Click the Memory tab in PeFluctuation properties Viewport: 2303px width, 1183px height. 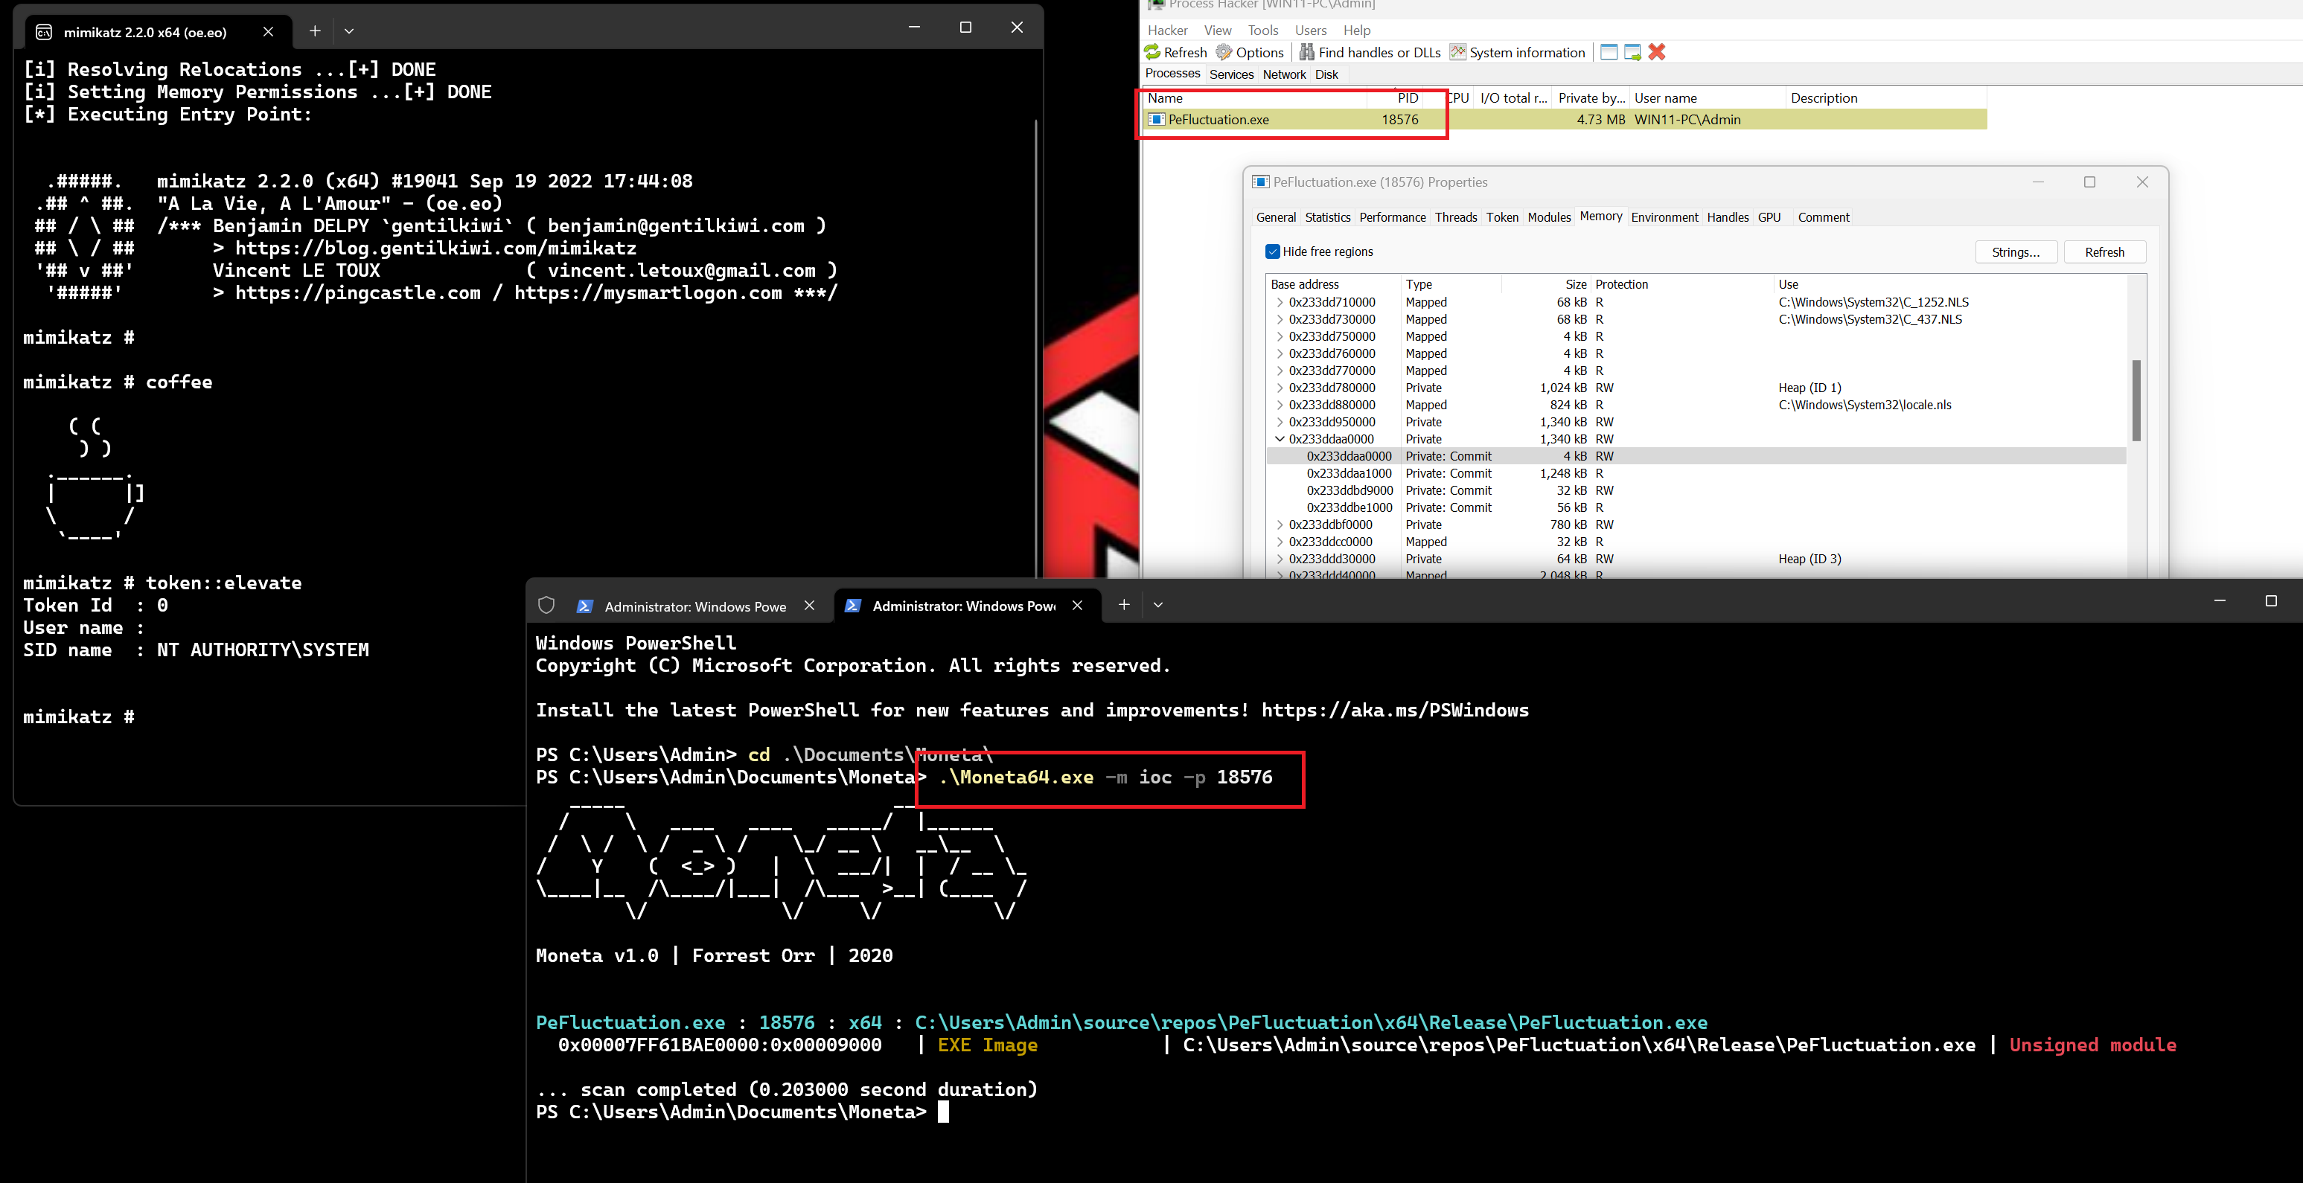pos(1600,217)
